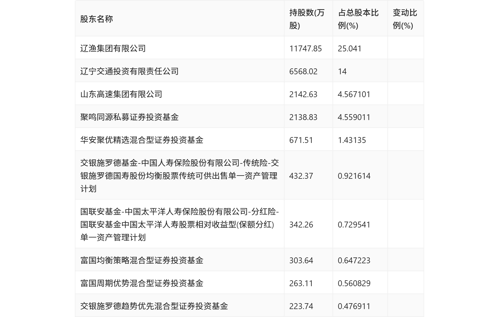Select shareholder 辽渔集团有限公司
Image resolution: width=499 pixels, height=317 pixels.
[113, 48]
